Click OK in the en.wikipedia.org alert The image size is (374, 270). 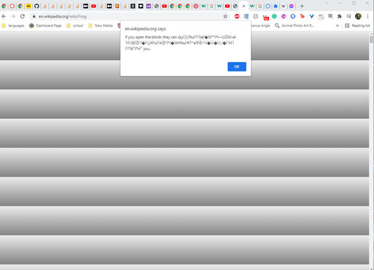[x=237, y=66]
